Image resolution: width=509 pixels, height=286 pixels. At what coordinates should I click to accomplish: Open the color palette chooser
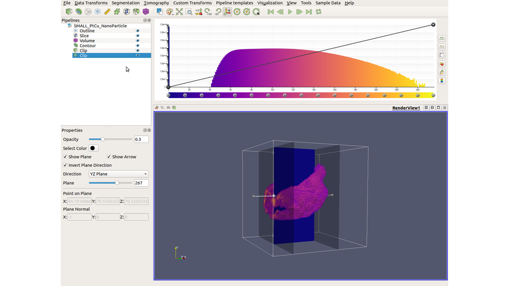[x=170, y=12]
